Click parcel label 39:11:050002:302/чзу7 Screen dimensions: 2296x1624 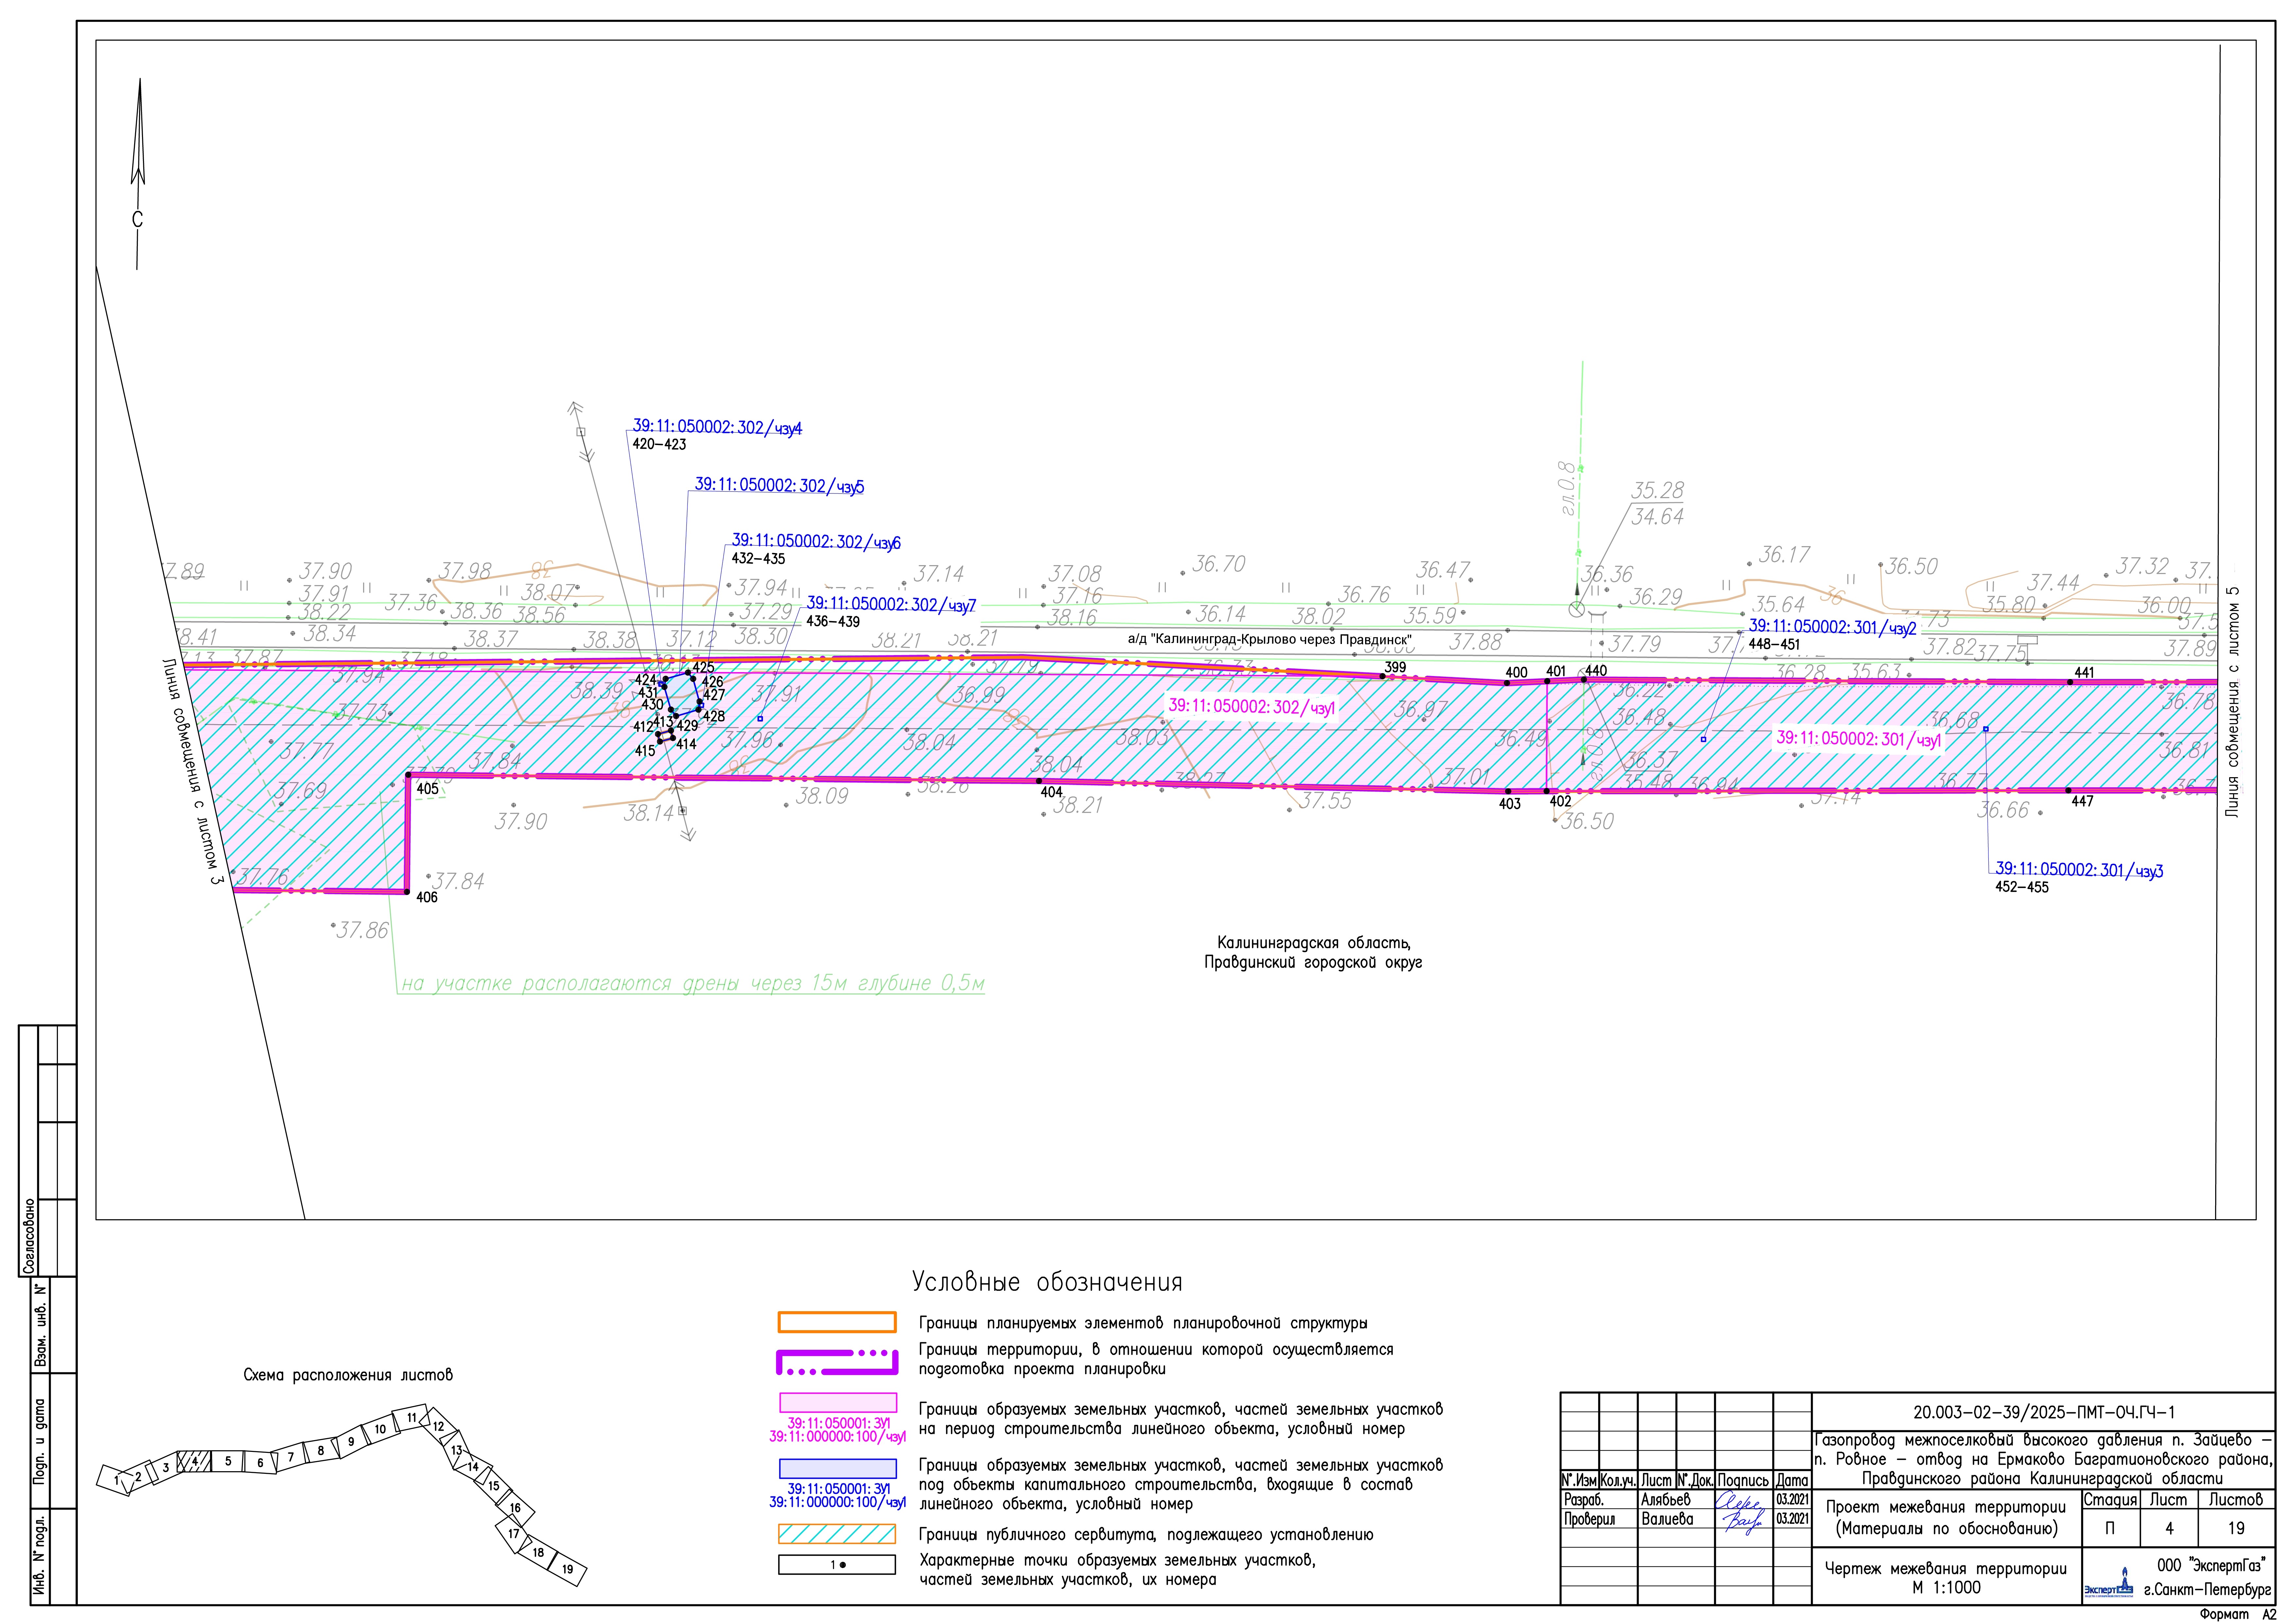coord(891,605)
